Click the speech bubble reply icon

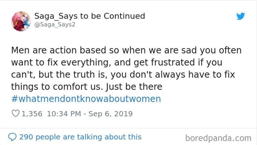(12, 137)
